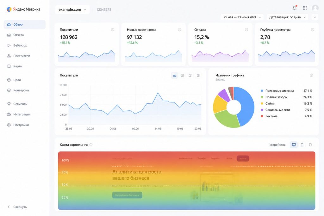324x216 pixels.
Task: Expand the chevron right of Детализация dropdown
Action: (x=315, y=17)
